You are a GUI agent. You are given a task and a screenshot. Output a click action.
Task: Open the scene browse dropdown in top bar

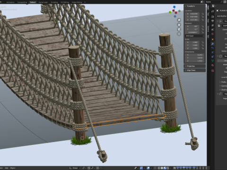tap(202, 2)
